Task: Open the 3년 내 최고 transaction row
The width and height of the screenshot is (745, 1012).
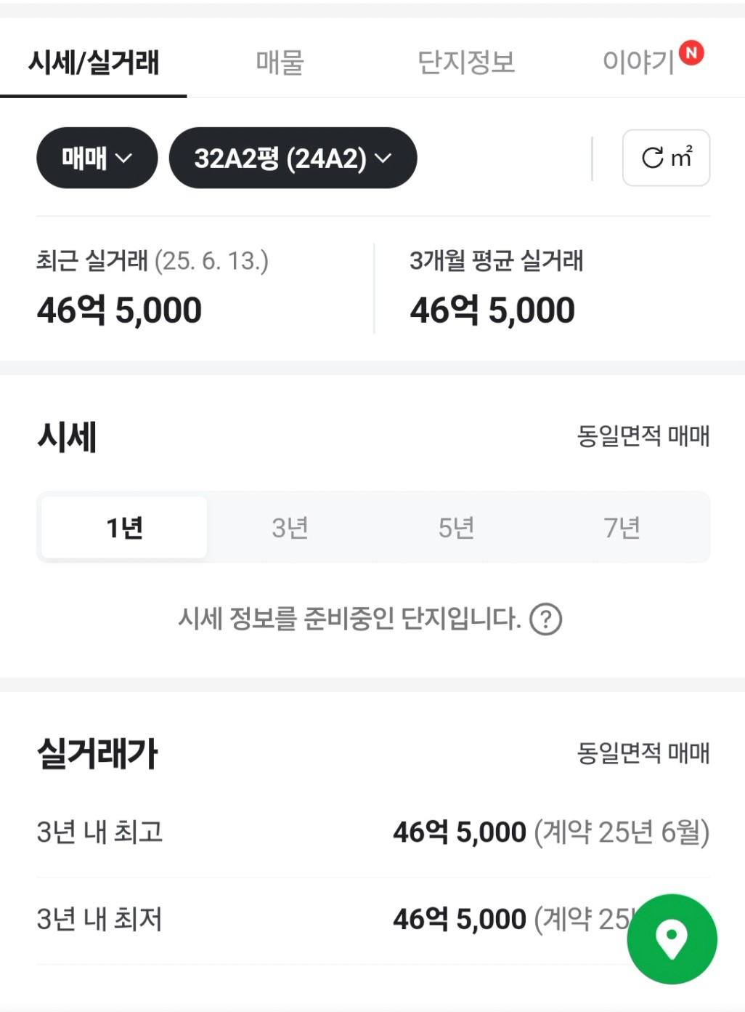Action: [373, 832]
